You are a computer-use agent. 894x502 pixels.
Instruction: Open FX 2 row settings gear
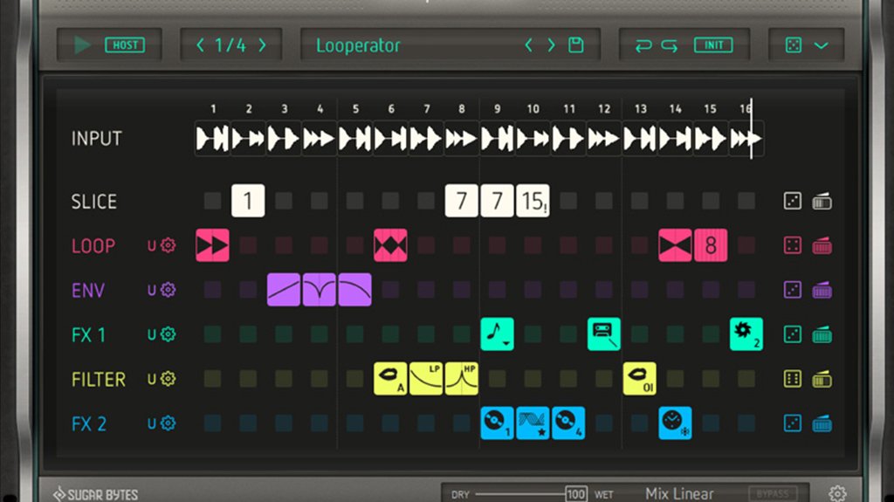[x=168, y=423]
